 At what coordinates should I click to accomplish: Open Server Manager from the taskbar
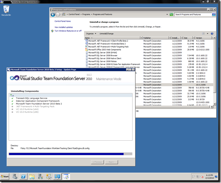coord(15,177)
